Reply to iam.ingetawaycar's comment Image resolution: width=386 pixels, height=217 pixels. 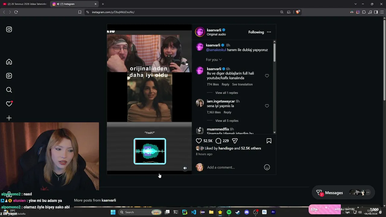[x=227, y=112]
